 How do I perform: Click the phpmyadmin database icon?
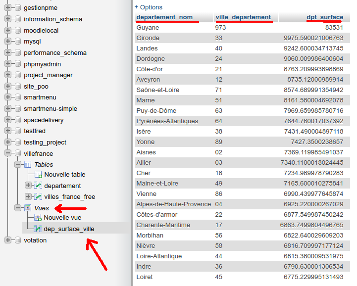17,64
